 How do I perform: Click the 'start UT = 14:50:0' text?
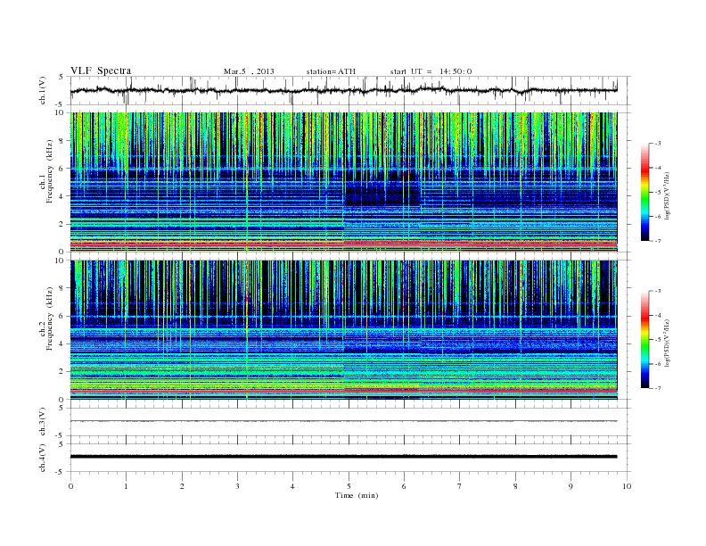431,71
